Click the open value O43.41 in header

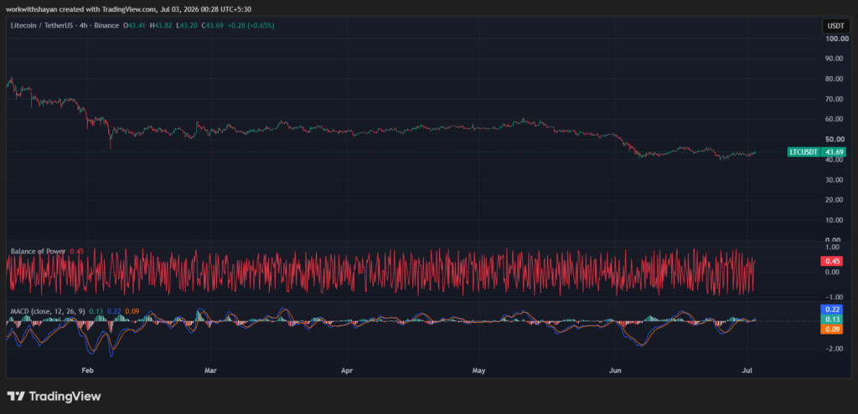133,25
